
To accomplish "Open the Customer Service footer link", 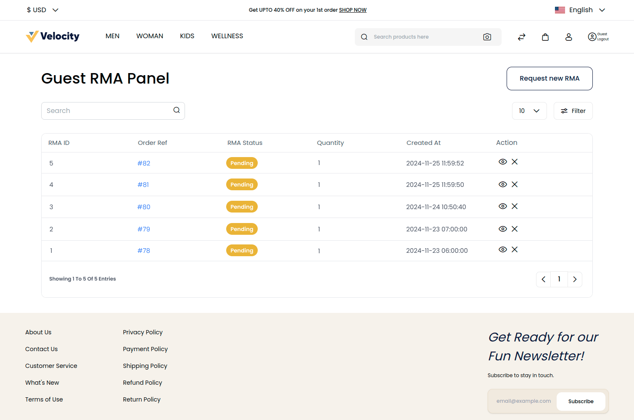I will pos(51,366).
